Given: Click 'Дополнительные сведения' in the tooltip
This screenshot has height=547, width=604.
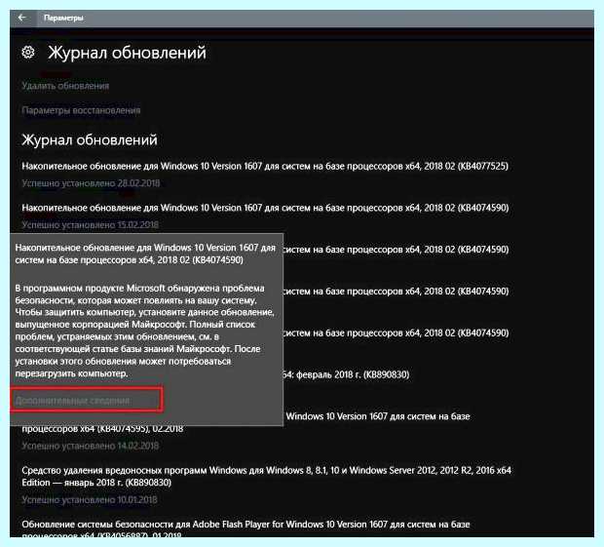Looking at the screenshot, I should tap(72, 401).
